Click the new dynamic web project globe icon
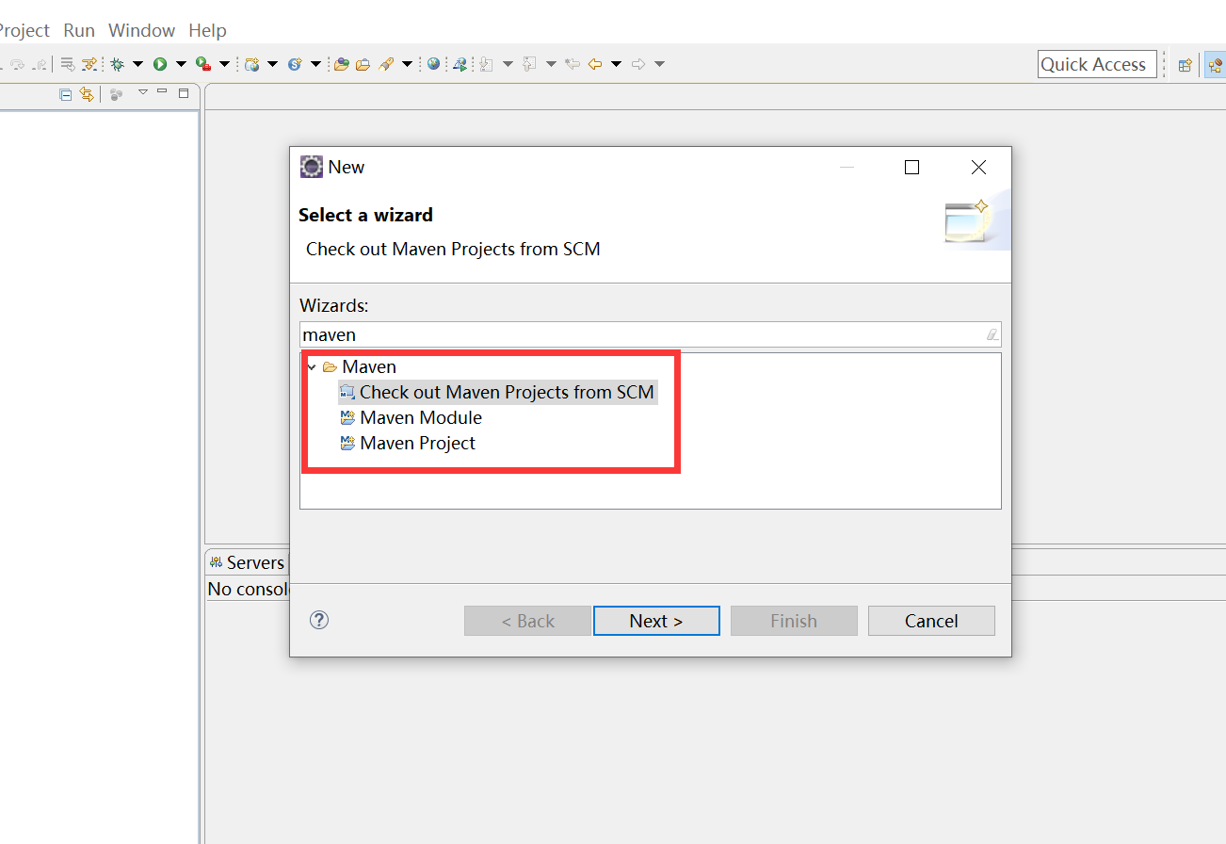 point(252,64)
